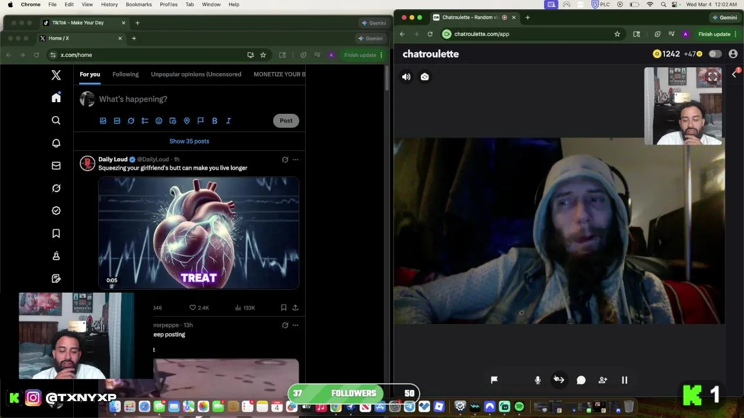The width and height of the screenshot is (744, 418).
Task: Open Profiles menu in menu bar
Action: tap(169, 5)
